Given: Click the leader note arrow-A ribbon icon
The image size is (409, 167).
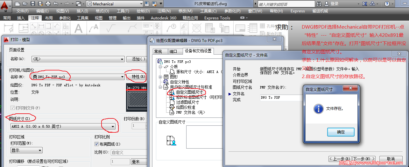Looking at the screenshot, I should 94,28.
